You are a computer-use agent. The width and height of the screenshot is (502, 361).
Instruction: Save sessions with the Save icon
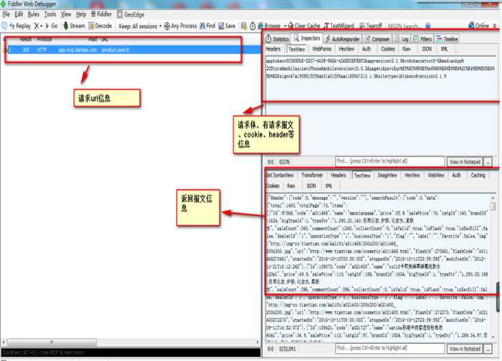click(x=227, y=26)
